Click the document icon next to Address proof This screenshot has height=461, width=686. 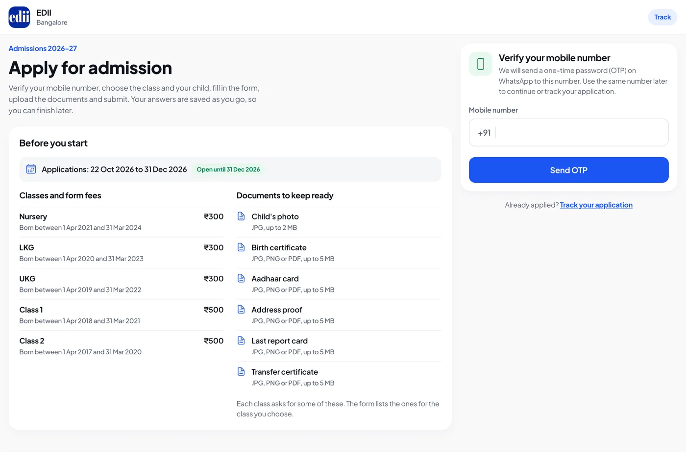pos(241,310)
